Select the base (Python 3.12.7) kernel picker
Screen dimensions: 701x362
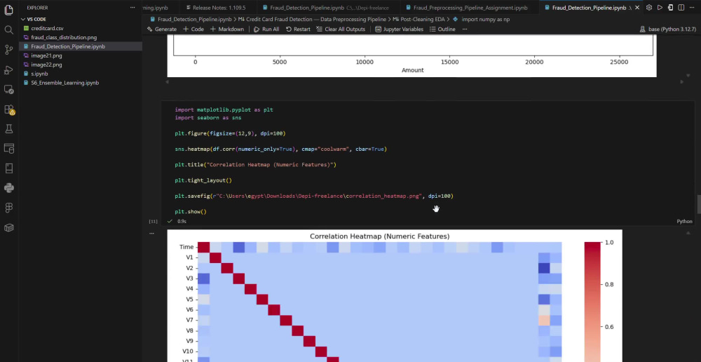pyautogui.click(x=668, y=29)
